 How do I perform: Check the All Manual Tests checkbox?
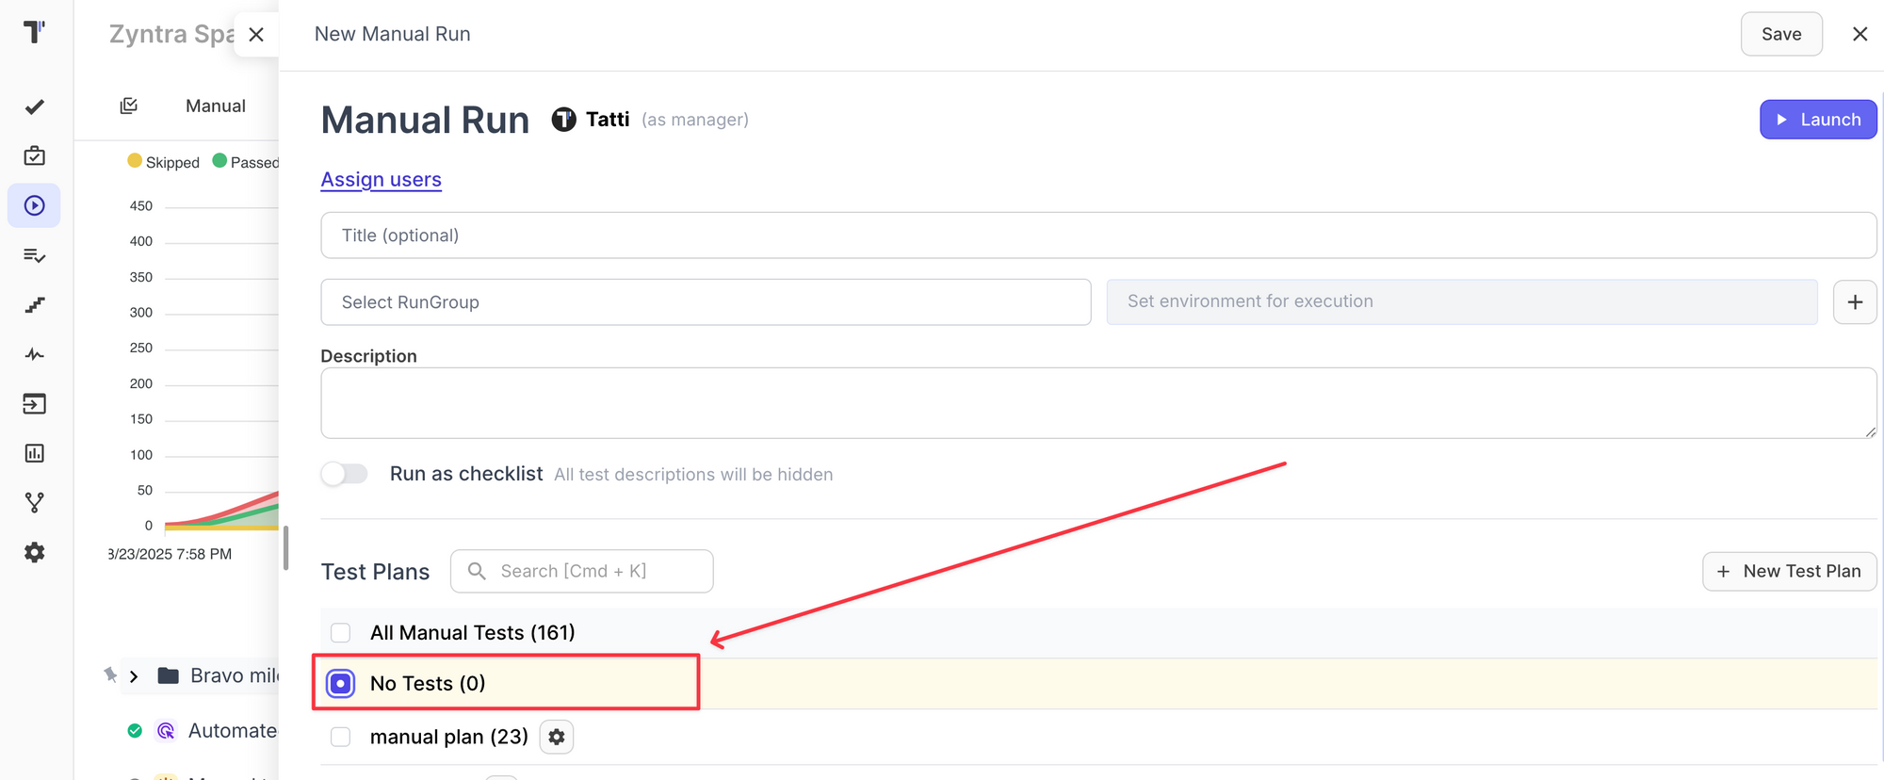click(x=341, y=633)
